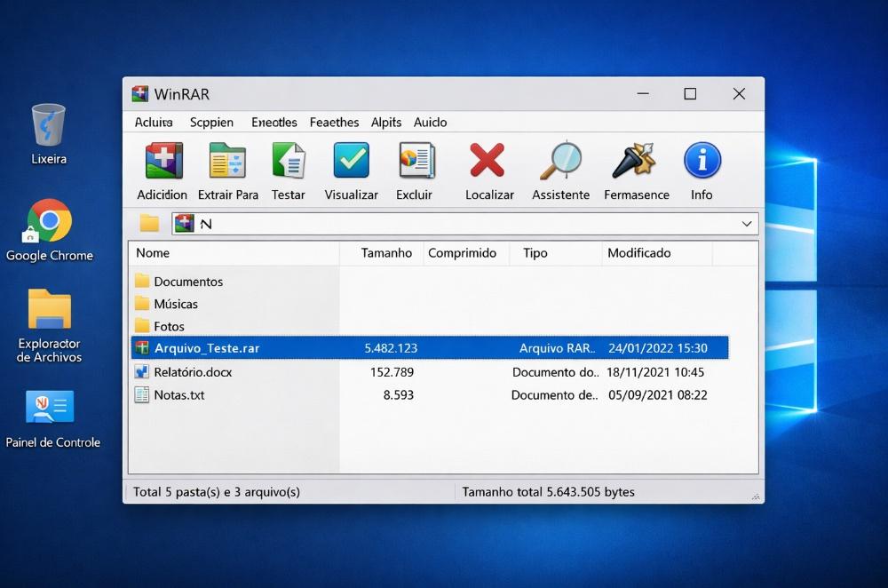Screen dimensions: 888x588
Task: Click the Visualizar checkmark icon
Action: [351, 160]
